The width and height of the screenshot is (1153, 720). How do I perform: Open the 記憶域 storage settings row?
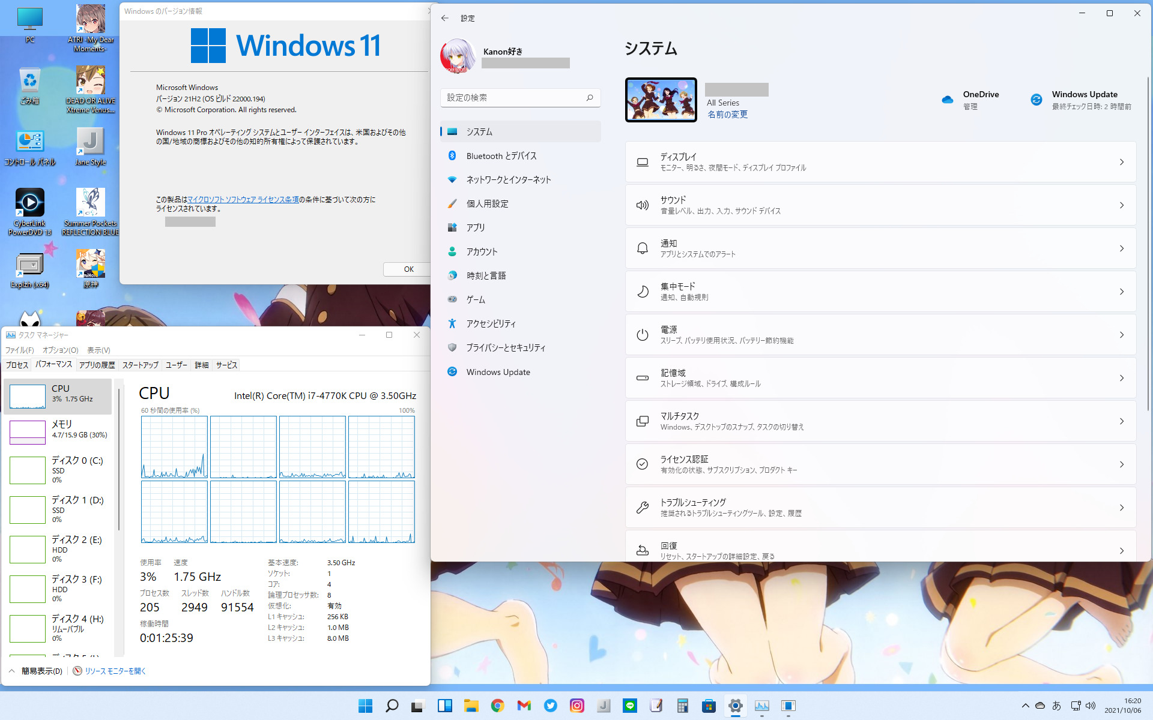pos(880,378)
